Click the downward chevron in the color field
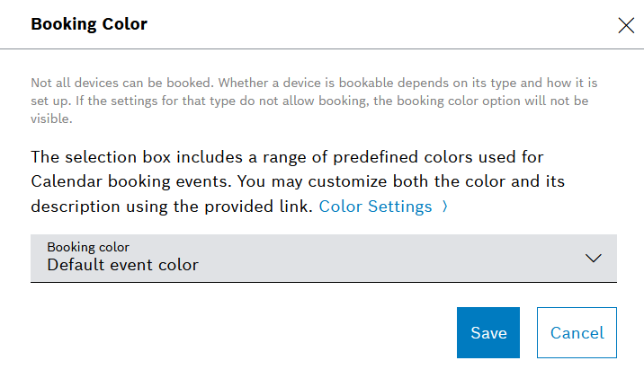Screen dimensions: 644x387 click(x=593, y=259)
